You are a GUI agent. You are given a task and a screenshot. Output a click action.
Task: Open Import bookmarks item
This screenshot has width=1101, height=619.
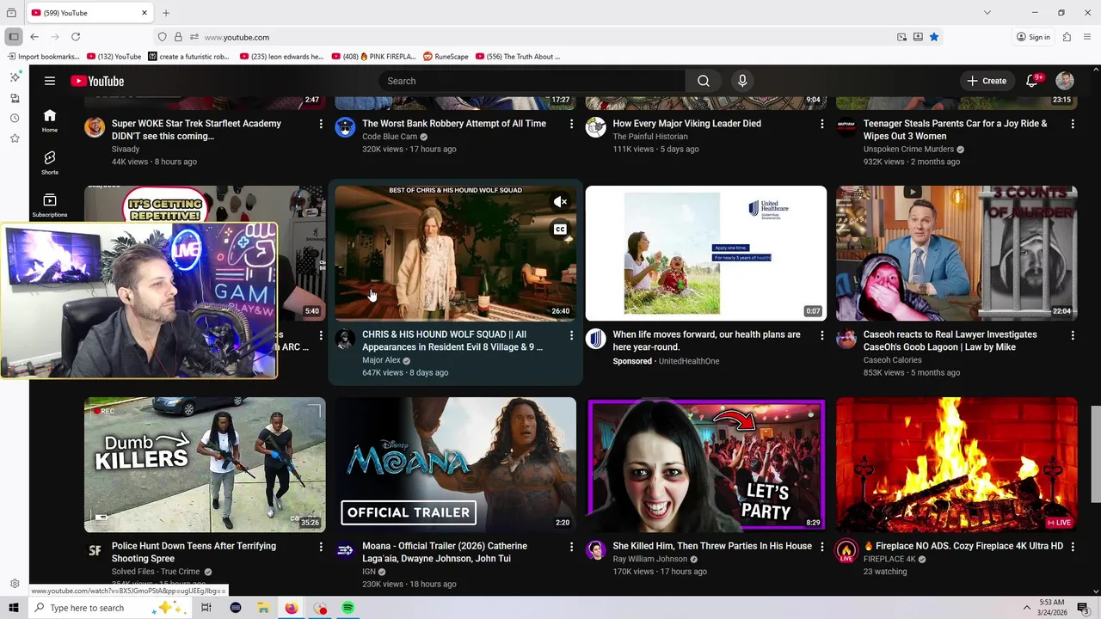(43, 57)
